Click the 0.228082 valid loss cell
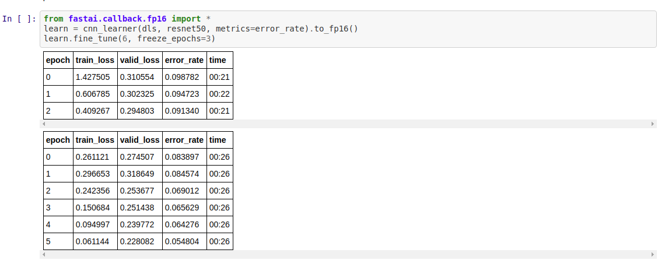Screen dimensions: 672x260 click(138, 241)
